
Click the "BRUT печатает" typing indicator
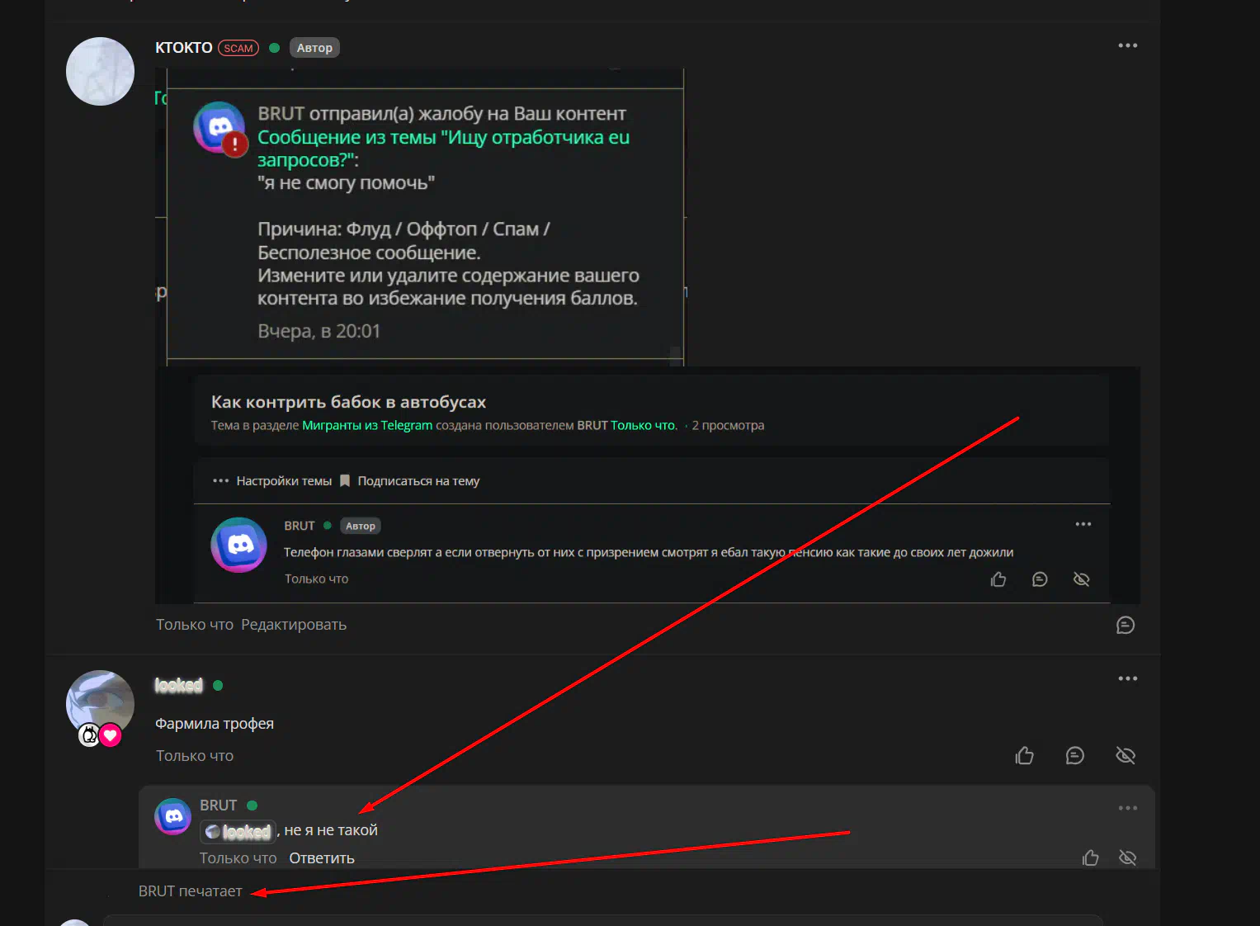190,891
